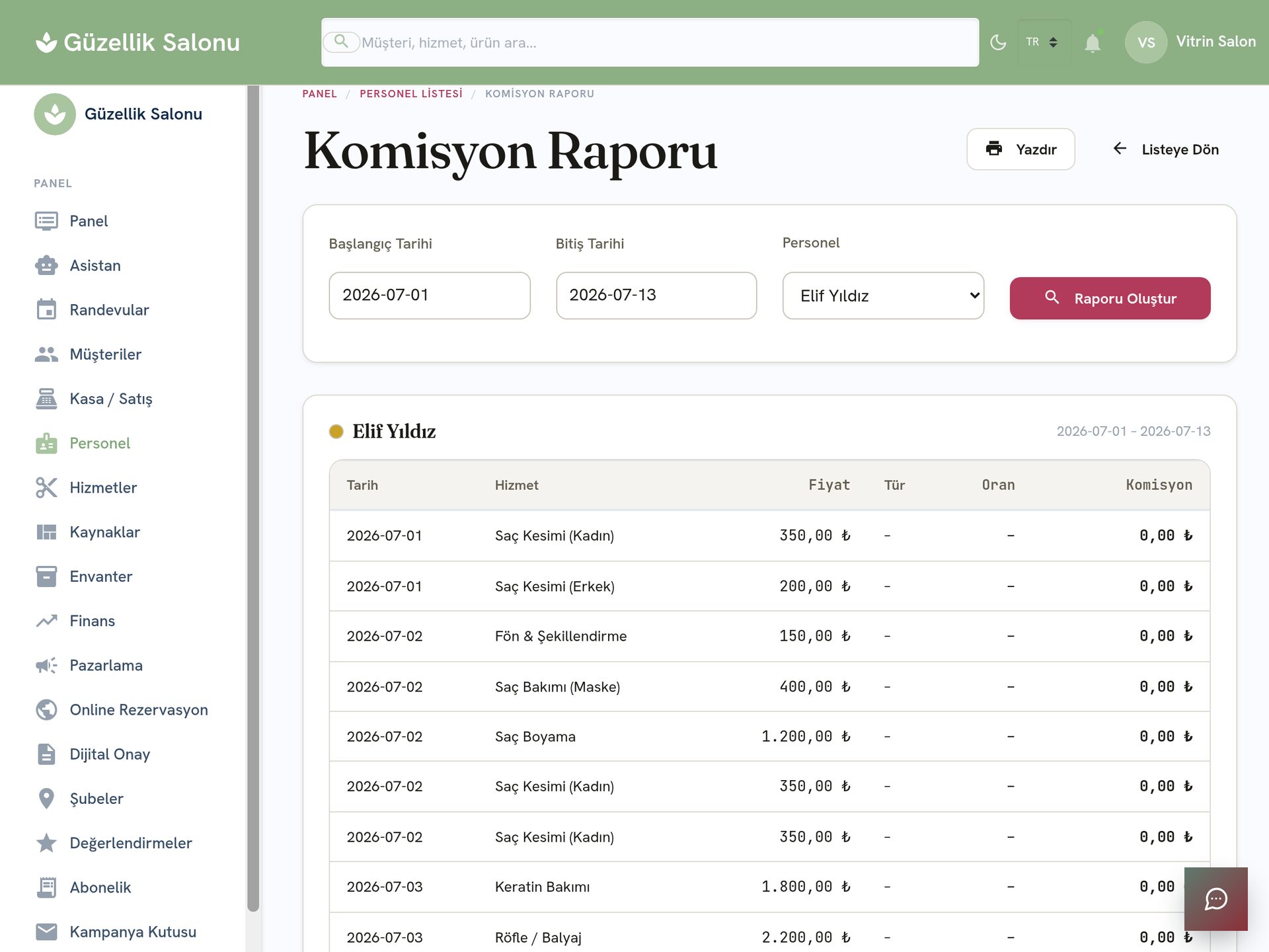Screen dimensions: 1269x952
Task: Click the Oran column header
Action: coord(998,485)
